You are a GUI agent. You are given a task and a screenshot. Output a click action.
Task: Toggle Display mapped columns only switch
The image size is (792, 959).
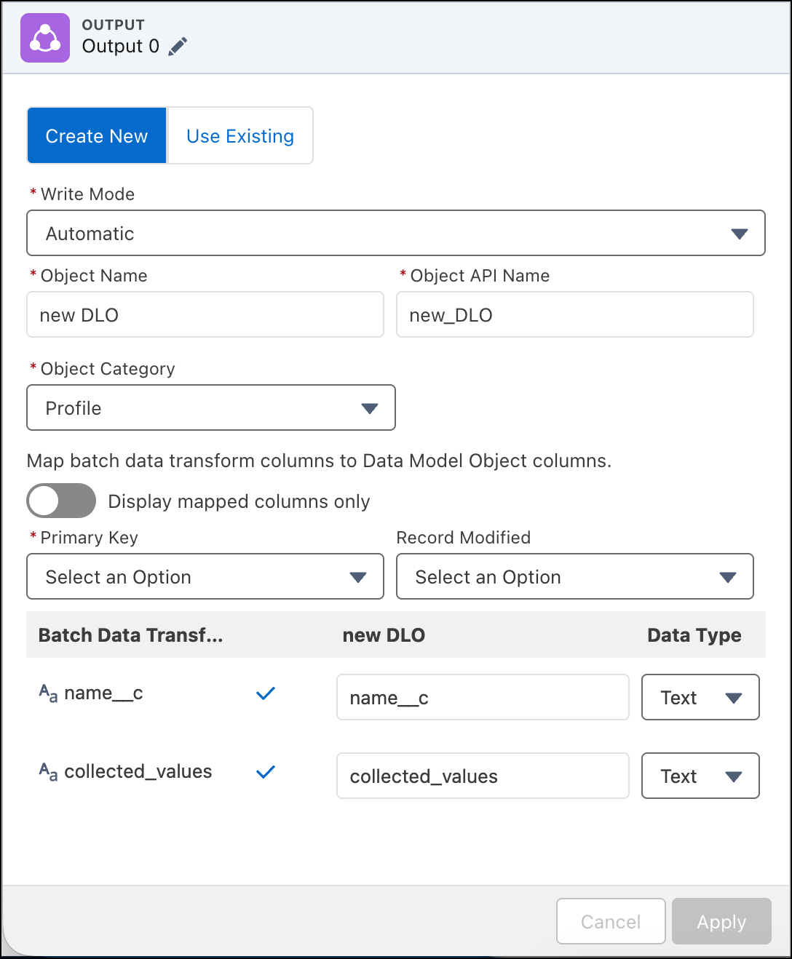click(x=61, y=501)
